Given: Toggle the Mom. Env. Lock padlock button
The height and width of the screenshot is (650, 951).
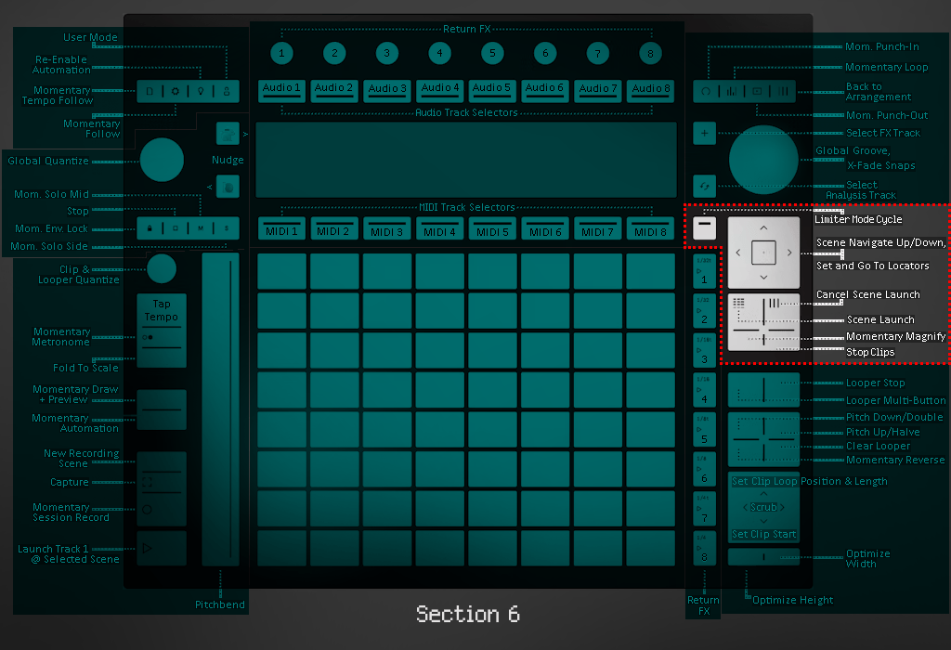Looking at the screenshot, I should point(150,228).
